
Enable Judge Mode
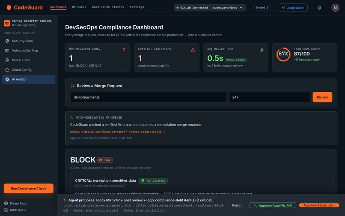[x=293, y=8]
